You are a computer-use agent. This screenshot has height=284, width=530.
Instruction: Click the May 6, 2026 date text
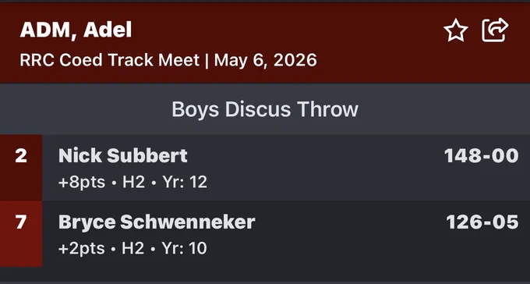(266, 60)
